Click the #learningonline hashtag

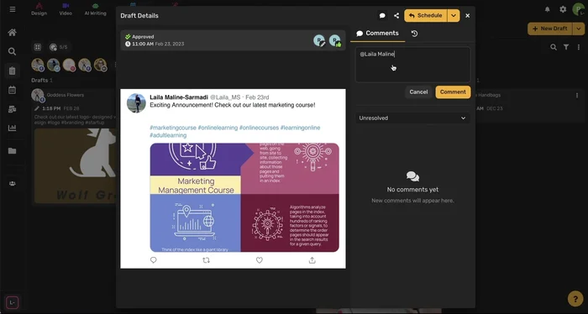[x=301, y=128]
